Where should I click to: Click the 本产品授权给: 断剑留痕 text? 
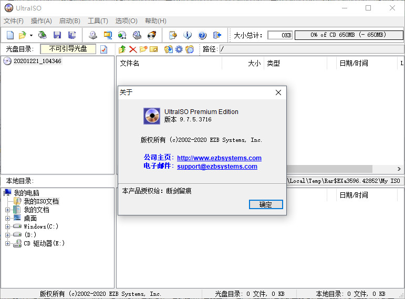pyautogui.click(x=157, y=191)
